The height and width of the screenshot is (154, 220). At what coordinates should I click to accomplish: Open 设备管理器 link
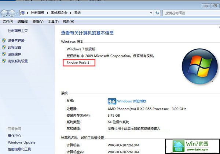point(16,41)
